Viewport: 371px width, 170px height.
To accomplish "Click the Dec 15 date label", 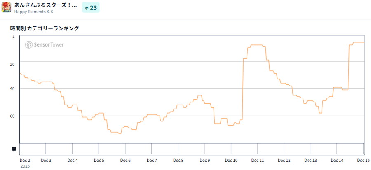I will coord(363,160).
